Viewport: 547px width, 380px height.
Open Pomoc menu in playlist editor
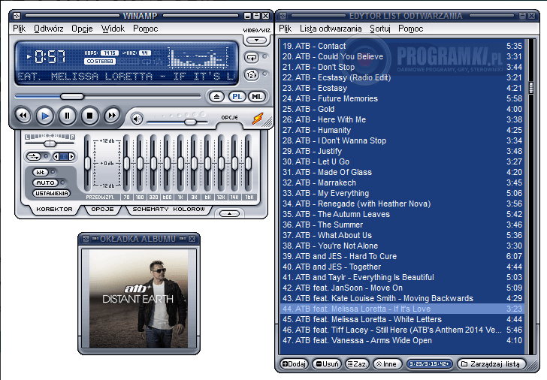pos(410,29)
